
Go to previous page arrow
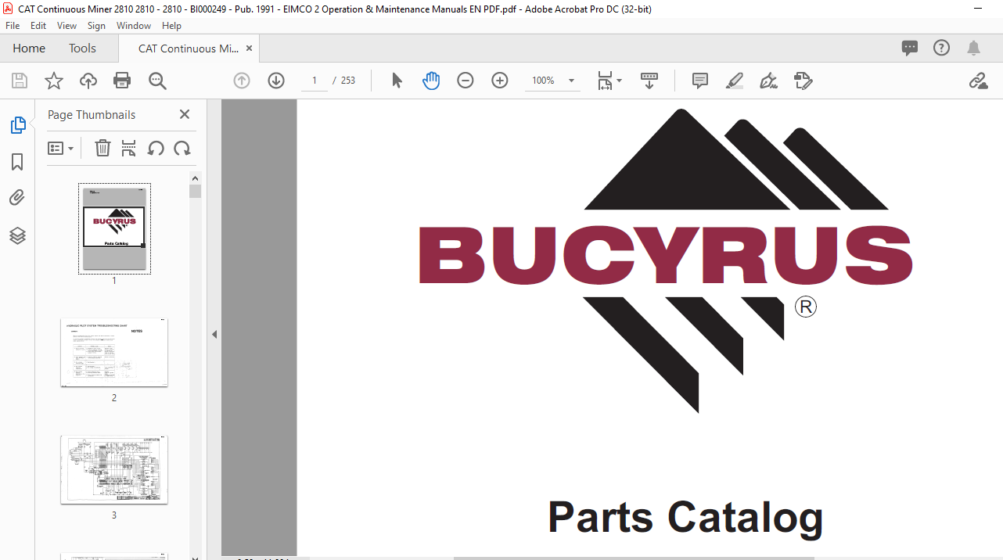(242, 81)
